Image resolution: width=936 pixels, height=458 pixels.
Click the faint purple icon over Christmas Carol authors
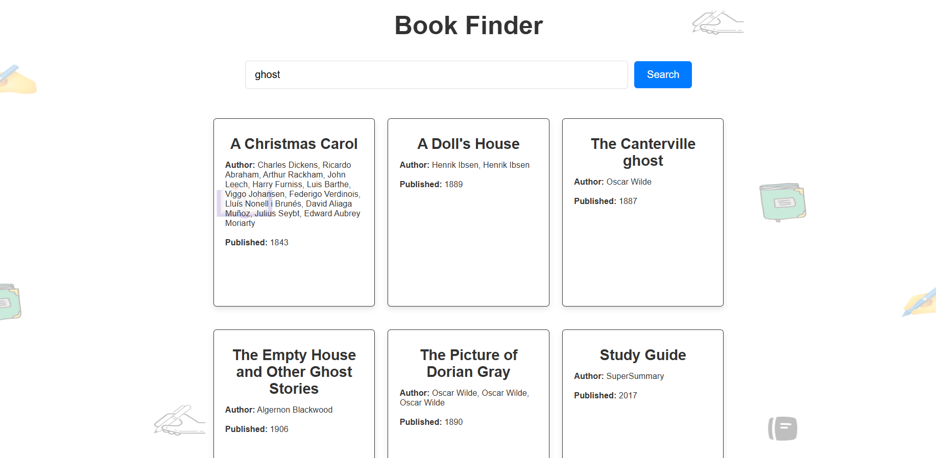[x=244, y=203]
